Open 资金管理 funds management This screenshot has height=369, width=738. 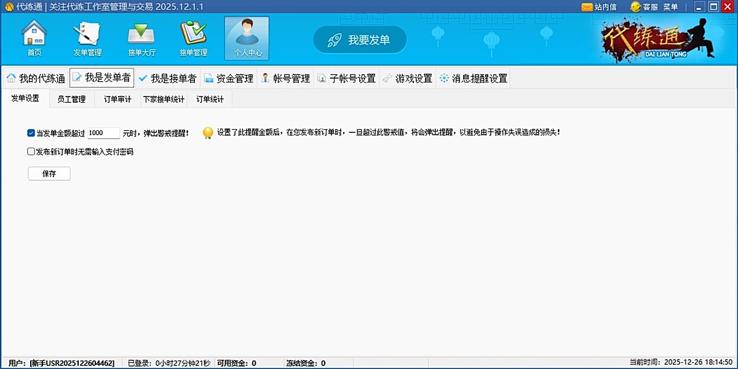(x=231, y=78)
